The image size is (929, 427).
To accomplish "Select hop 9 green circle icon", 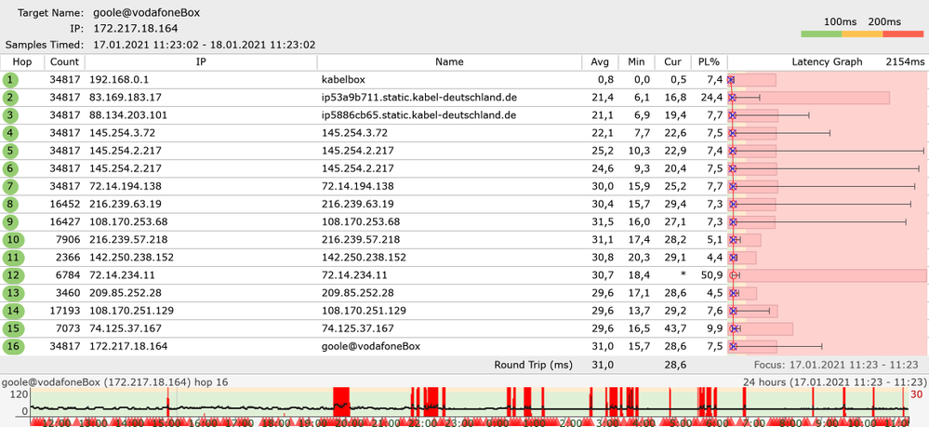I will pyautogui.click(x=10, y=222).
